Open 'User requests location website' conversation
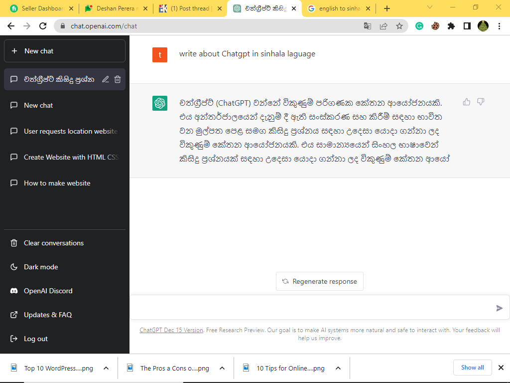 coord(64,131)
